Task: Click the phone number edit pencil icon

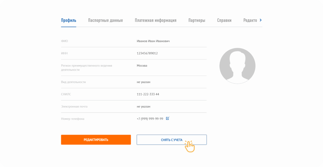Action: (167, 118)
